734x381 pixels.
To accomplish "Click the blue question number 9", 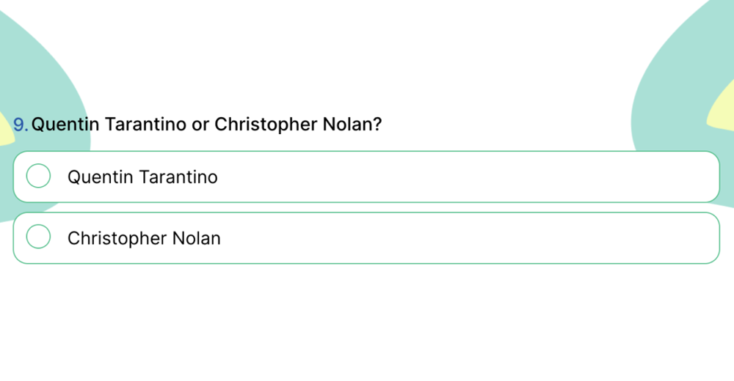I will [20, 125].
